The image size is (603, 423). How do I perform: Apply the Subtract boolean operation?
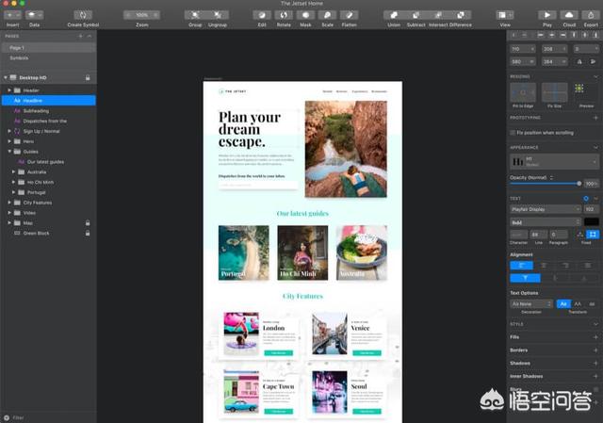[x=416, y=15]
